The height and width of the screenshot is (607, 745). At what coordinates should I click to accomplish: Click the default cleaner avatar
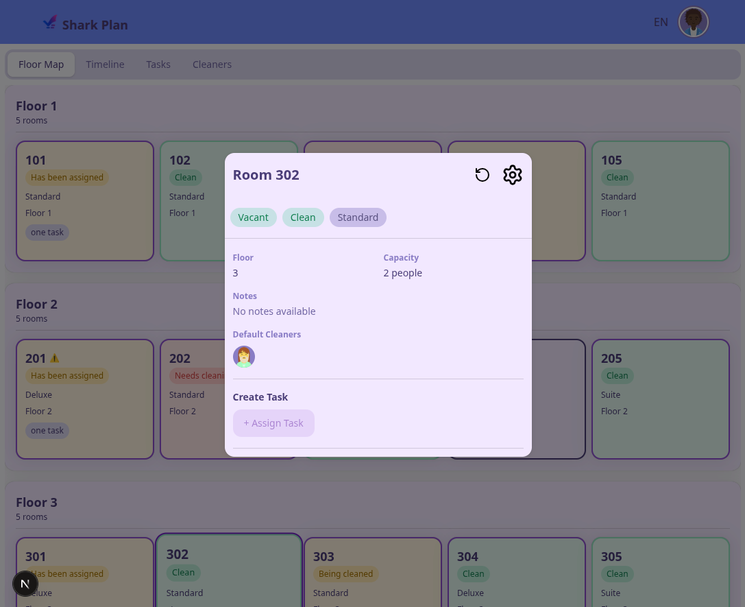(x=244, y=357)
